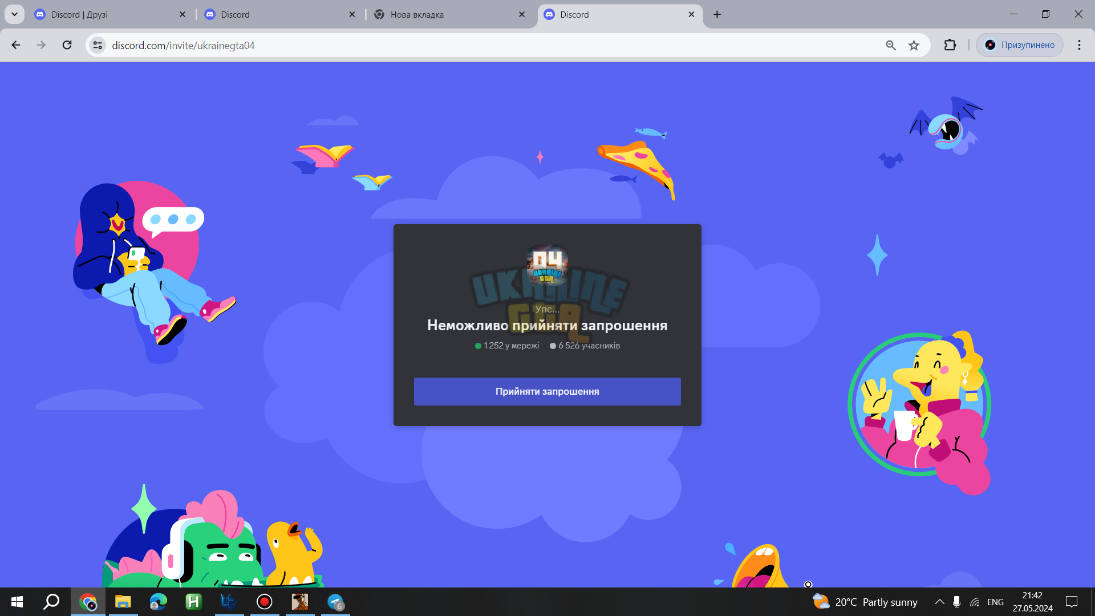Open Chrome from the taskbar

point(88,602)
